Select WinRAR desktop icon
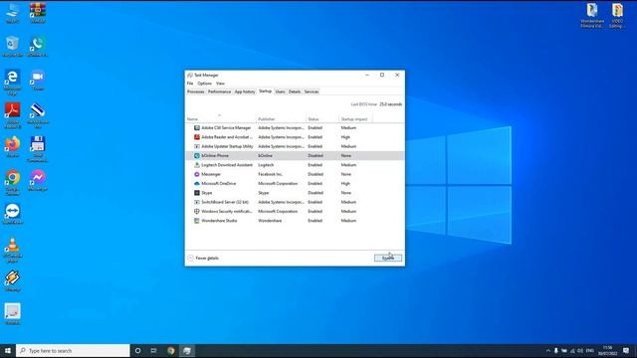This screenshot has width=637, height=358. coord(38,13)
